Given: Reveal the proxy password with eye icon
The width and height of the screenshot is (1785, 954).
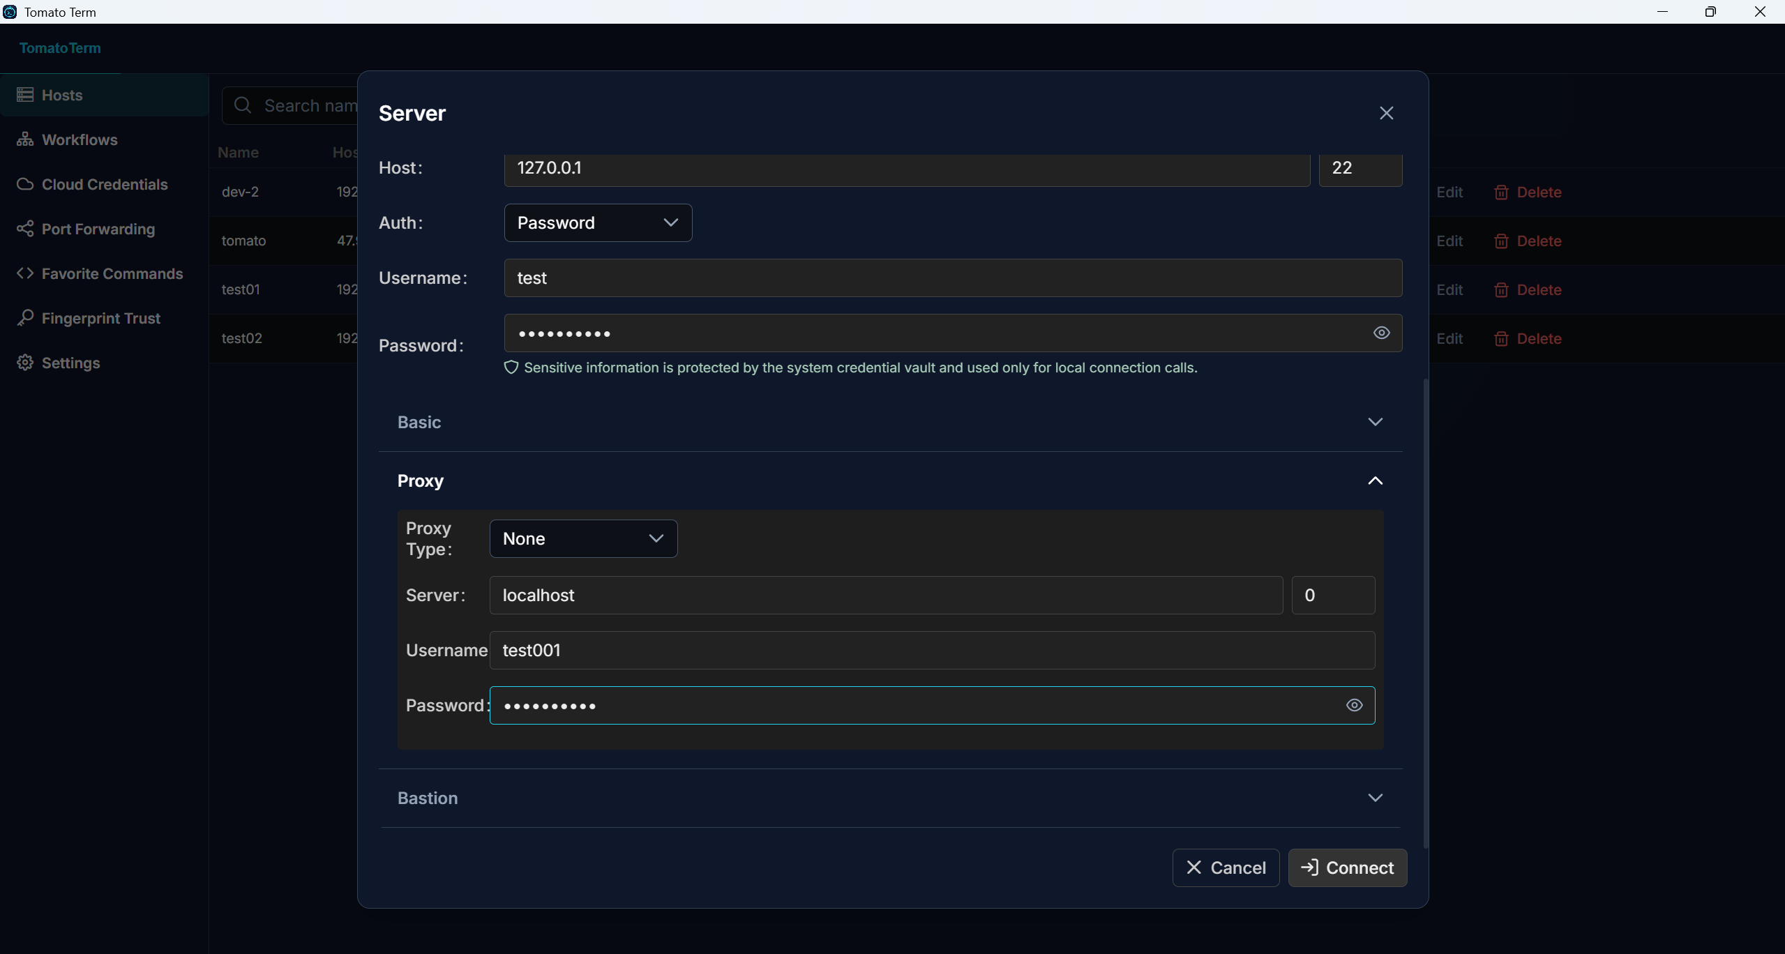Looking at the screenshot, I should pos(1354,706).
